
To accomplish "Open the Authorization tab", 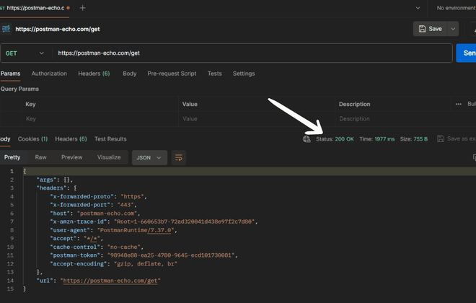I will [49, 74].
